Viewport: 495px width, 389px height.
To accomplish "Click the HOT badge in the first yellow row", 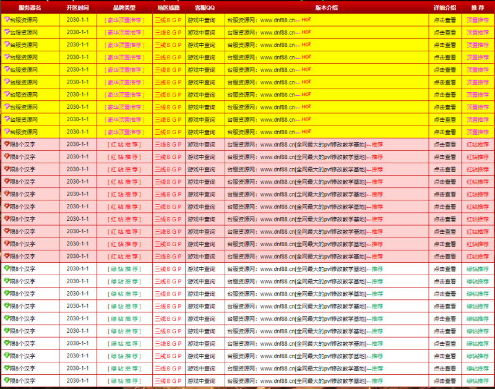I will 306,19.
